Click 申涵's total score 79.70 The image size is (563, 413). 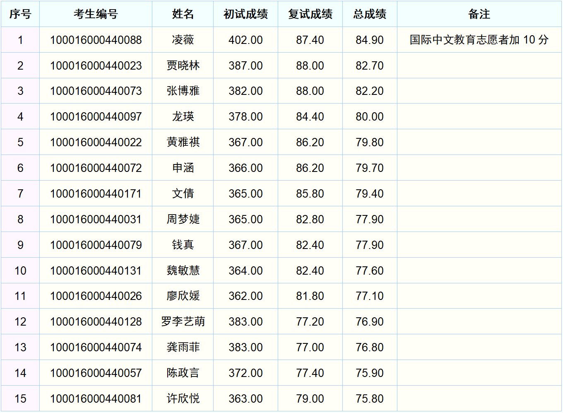(370, 168)
